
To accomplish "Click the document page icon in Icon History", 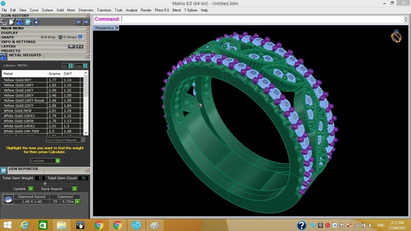I will click(12, 22).
